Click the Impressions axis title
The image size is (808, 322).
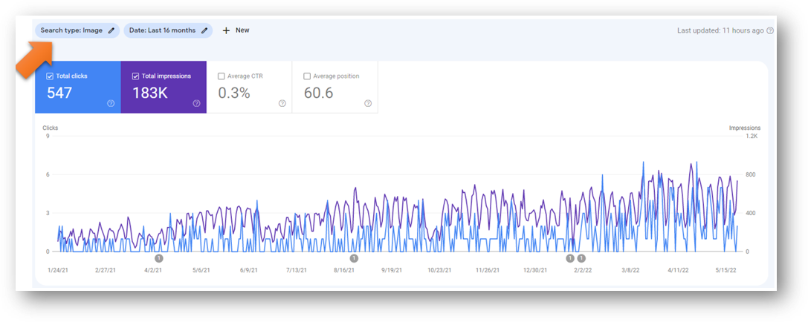click(745, 128)
